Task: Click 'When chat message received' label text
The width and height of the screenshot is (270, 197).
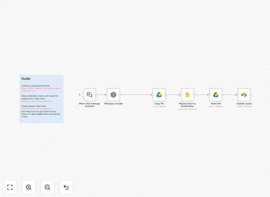Action: [x=89, y=105]
